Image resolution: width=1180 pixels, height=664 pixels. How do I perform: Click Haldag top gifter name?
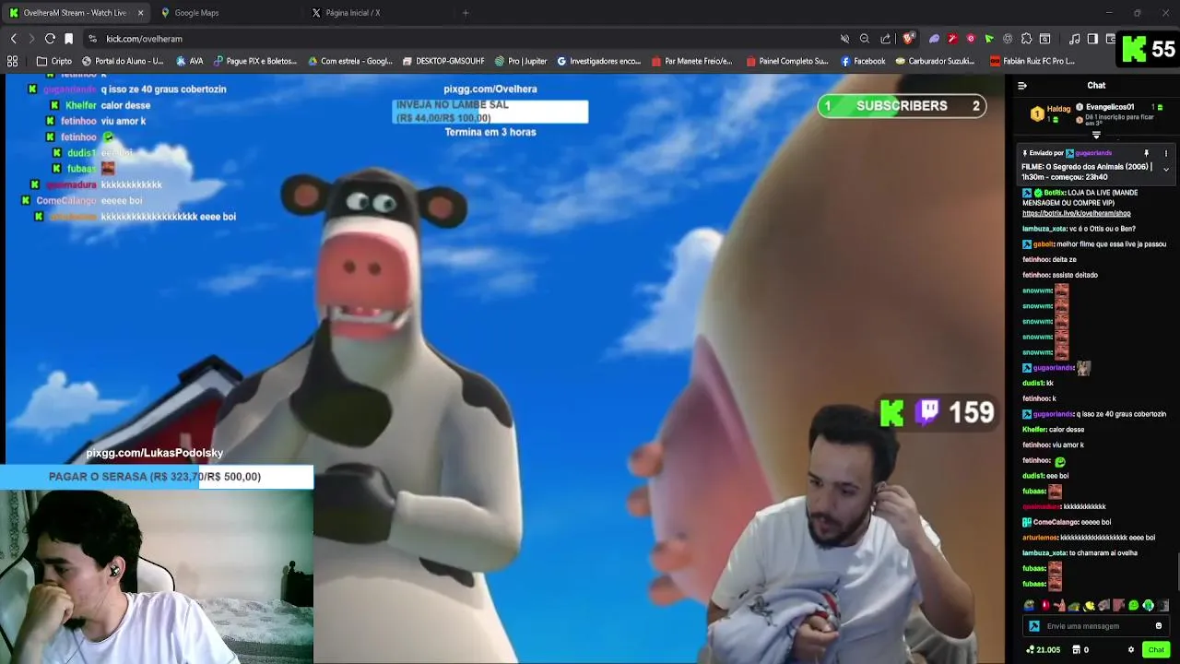tap(1058, 109)
